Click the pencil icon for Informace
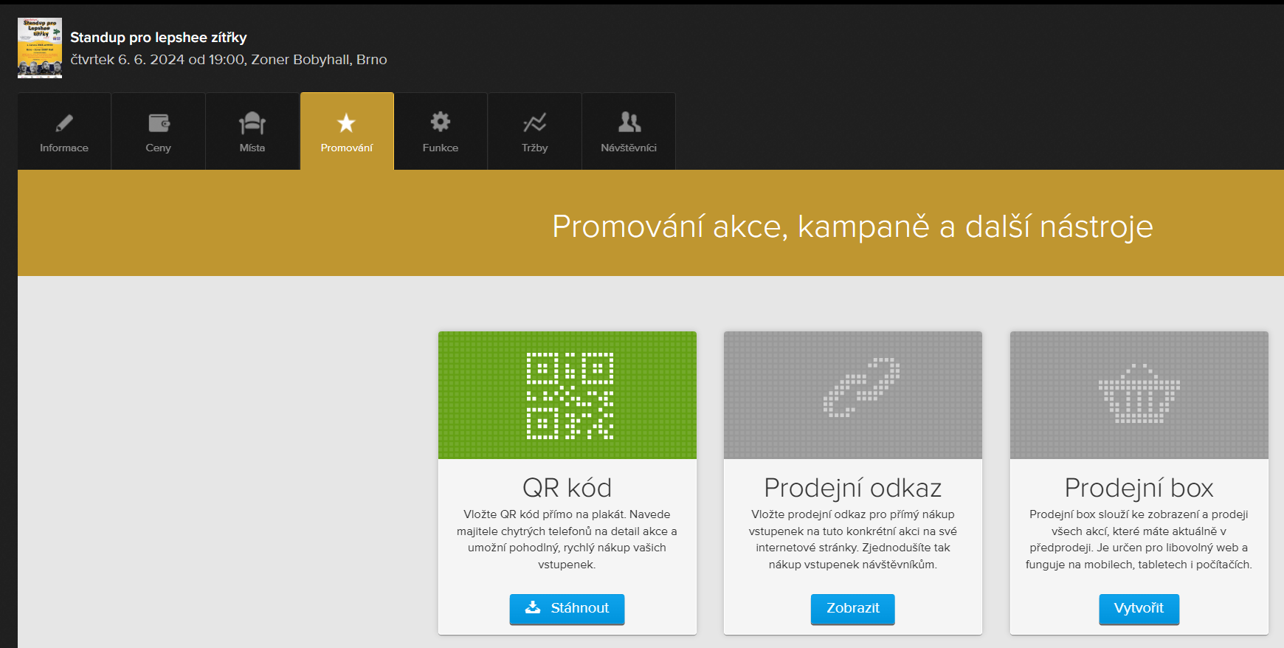 (x=64, y=123)
